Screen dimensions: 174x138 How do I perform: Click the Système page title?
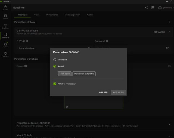tap(19, 8)
